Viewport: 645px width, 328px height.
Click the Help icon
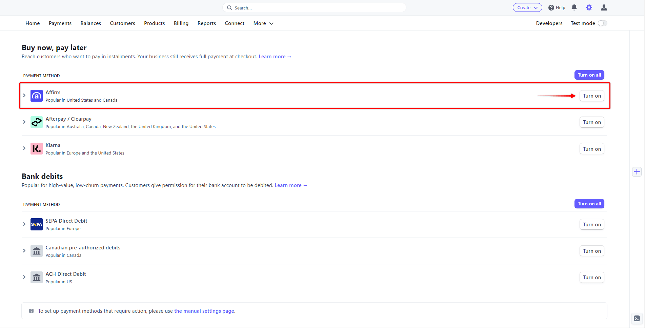551,7
